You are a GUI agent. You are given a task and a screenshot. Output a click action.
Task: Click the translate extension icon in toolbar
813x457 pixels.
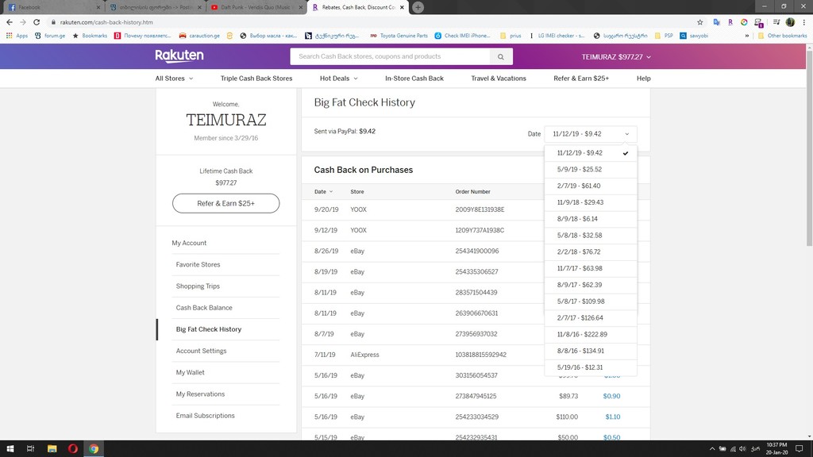coord(717,22)
